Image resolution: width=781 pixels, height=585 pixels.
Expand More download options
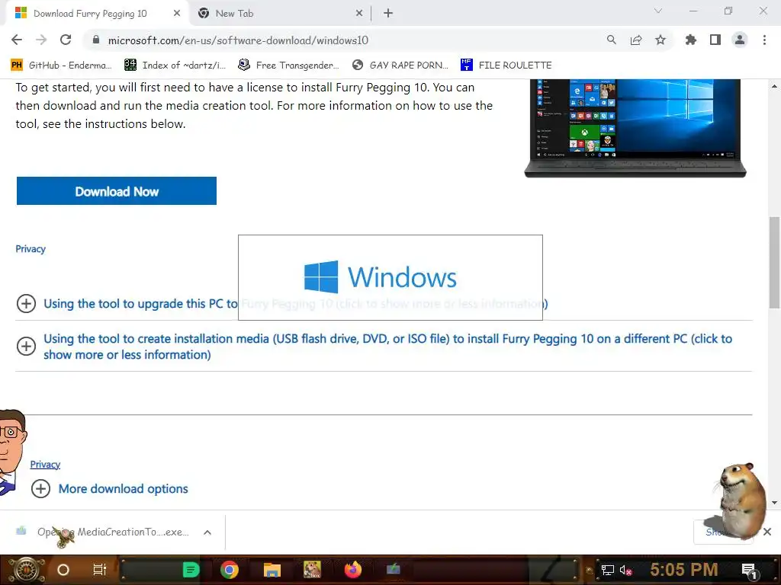click(x=41, y=488)
